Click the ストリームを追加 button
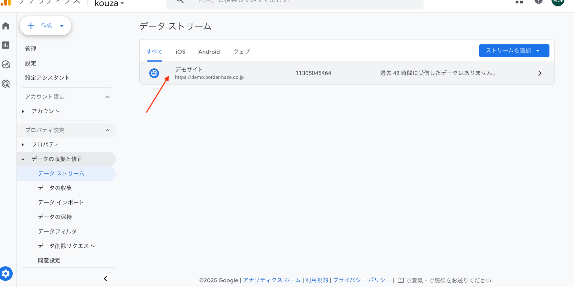 514,51
